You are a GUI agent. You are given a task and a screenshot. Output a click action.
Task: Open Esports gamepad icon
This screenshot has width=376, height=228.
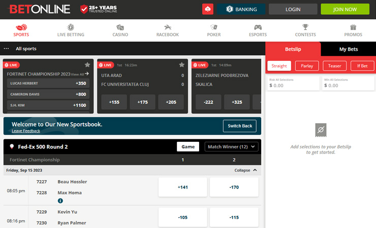[258, 27]
